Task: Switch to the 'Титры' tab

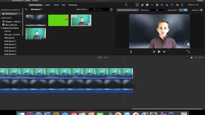Action: (56, 5)
